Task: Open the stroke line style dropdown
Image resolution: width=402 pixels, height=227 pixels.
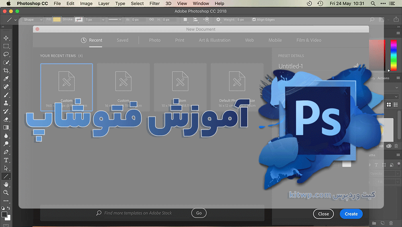Action: coord(115,19)
